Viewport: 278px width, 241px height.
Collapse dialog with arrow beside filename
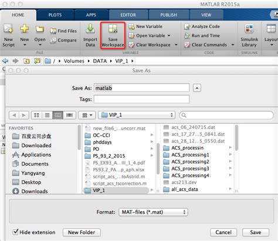pyautogui.click(x=197, y=88)
